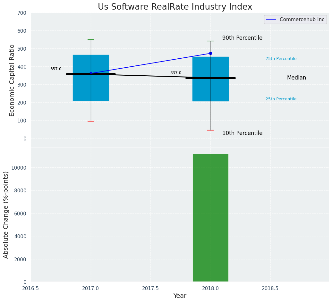Select the blue data point at 2018
Screen dimensions: 332x302
[x=210, y=54]
